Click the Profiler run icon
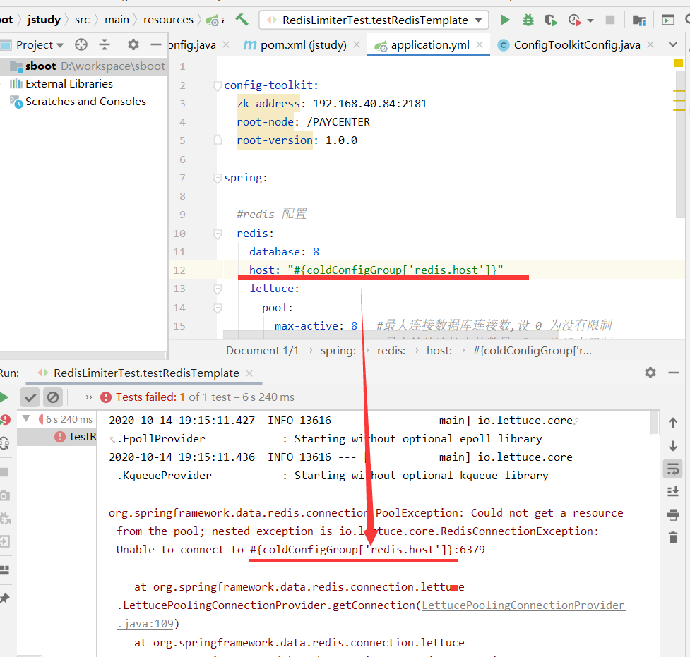This screenshot has width=690, height=657. (x=574, y=20)
